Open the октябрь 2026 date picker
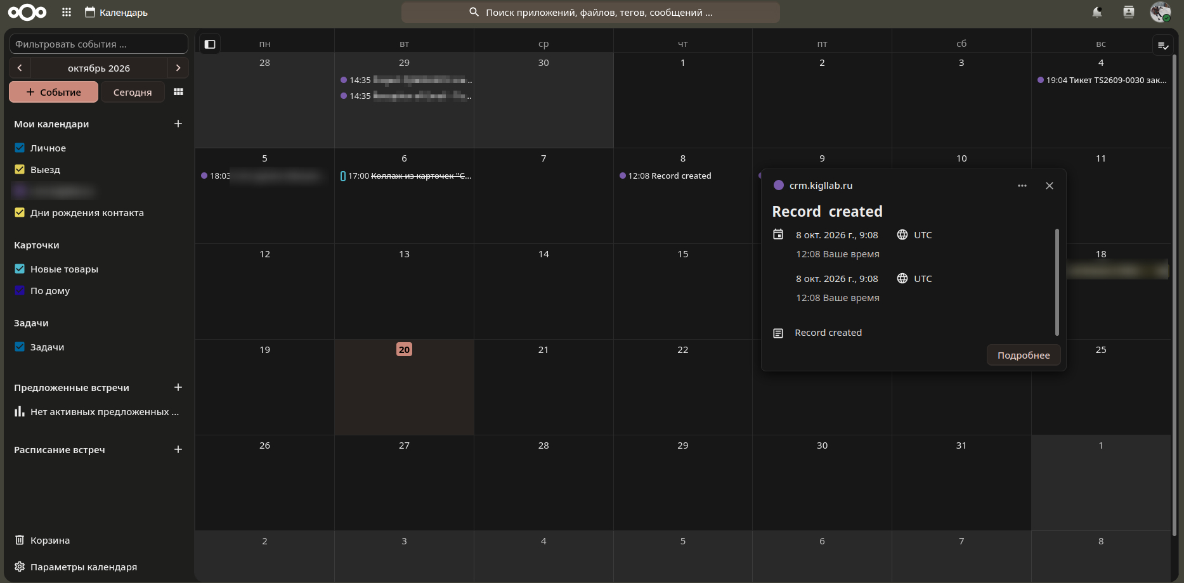1184x583 pixels. [x=99, y=68]
